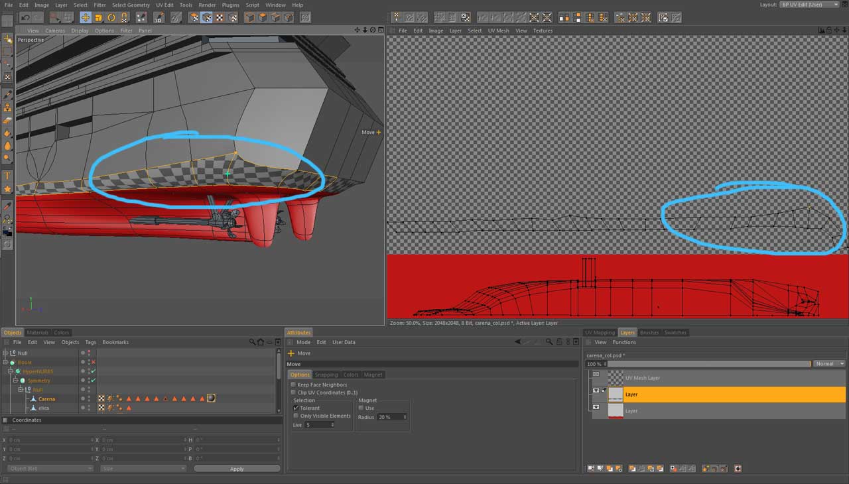Click the Undo arrow in the top toolbar
The width and height of the screenshot is (849, 484).
tap(25, 17)
